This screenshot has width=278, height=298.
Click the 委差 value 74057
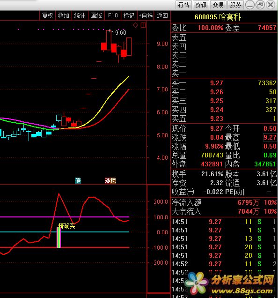pyautogui.click(x=267, y=28)
